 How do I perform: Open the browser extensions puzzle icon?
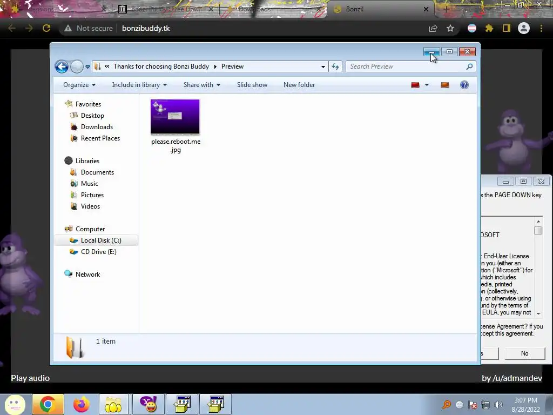489,28
